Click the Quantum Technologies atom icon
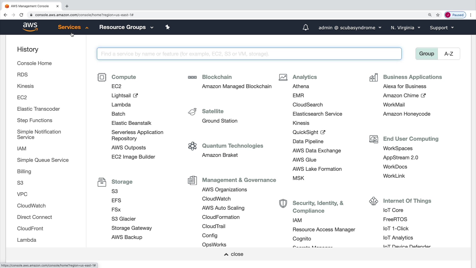Viewport: 476px width, 268px height. [192, 146]
